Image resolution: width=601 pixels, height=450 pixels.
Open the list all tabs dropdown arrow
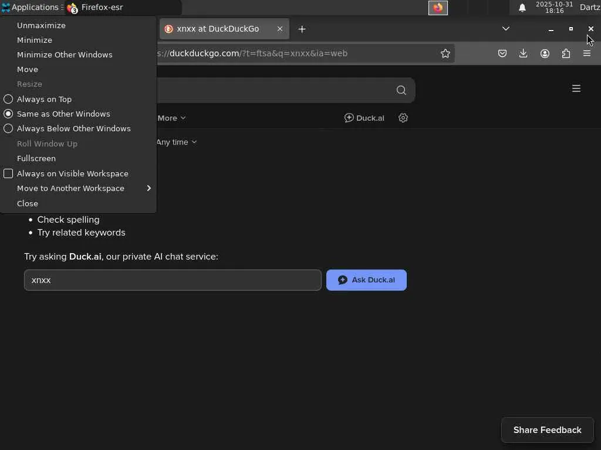pos(506,29)
